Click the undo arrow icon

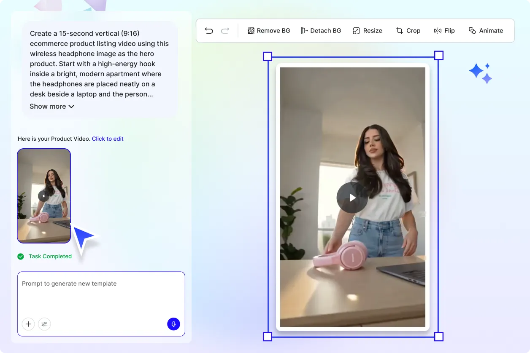[x=209, y=31]
